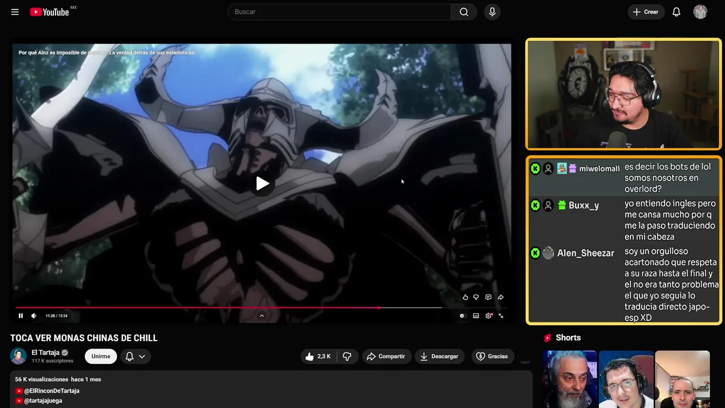725x408 pixels.
Task: Open the account avatar menu
Action: tap(700, 12)
